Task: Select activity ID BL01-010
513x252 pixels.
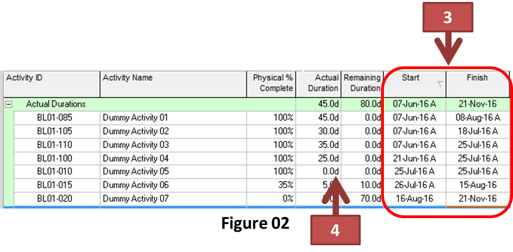Action: [54, 171]
